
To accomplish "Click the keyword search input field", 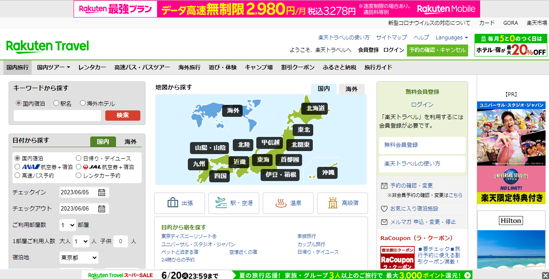I will tap(57, 116).
